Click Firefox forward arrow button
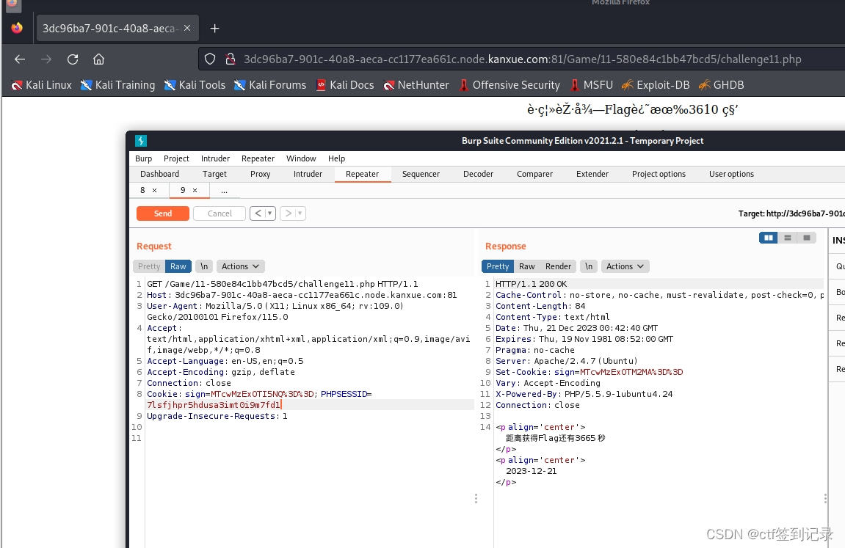The width and height of the screenshot is (845, 548). 46,59
